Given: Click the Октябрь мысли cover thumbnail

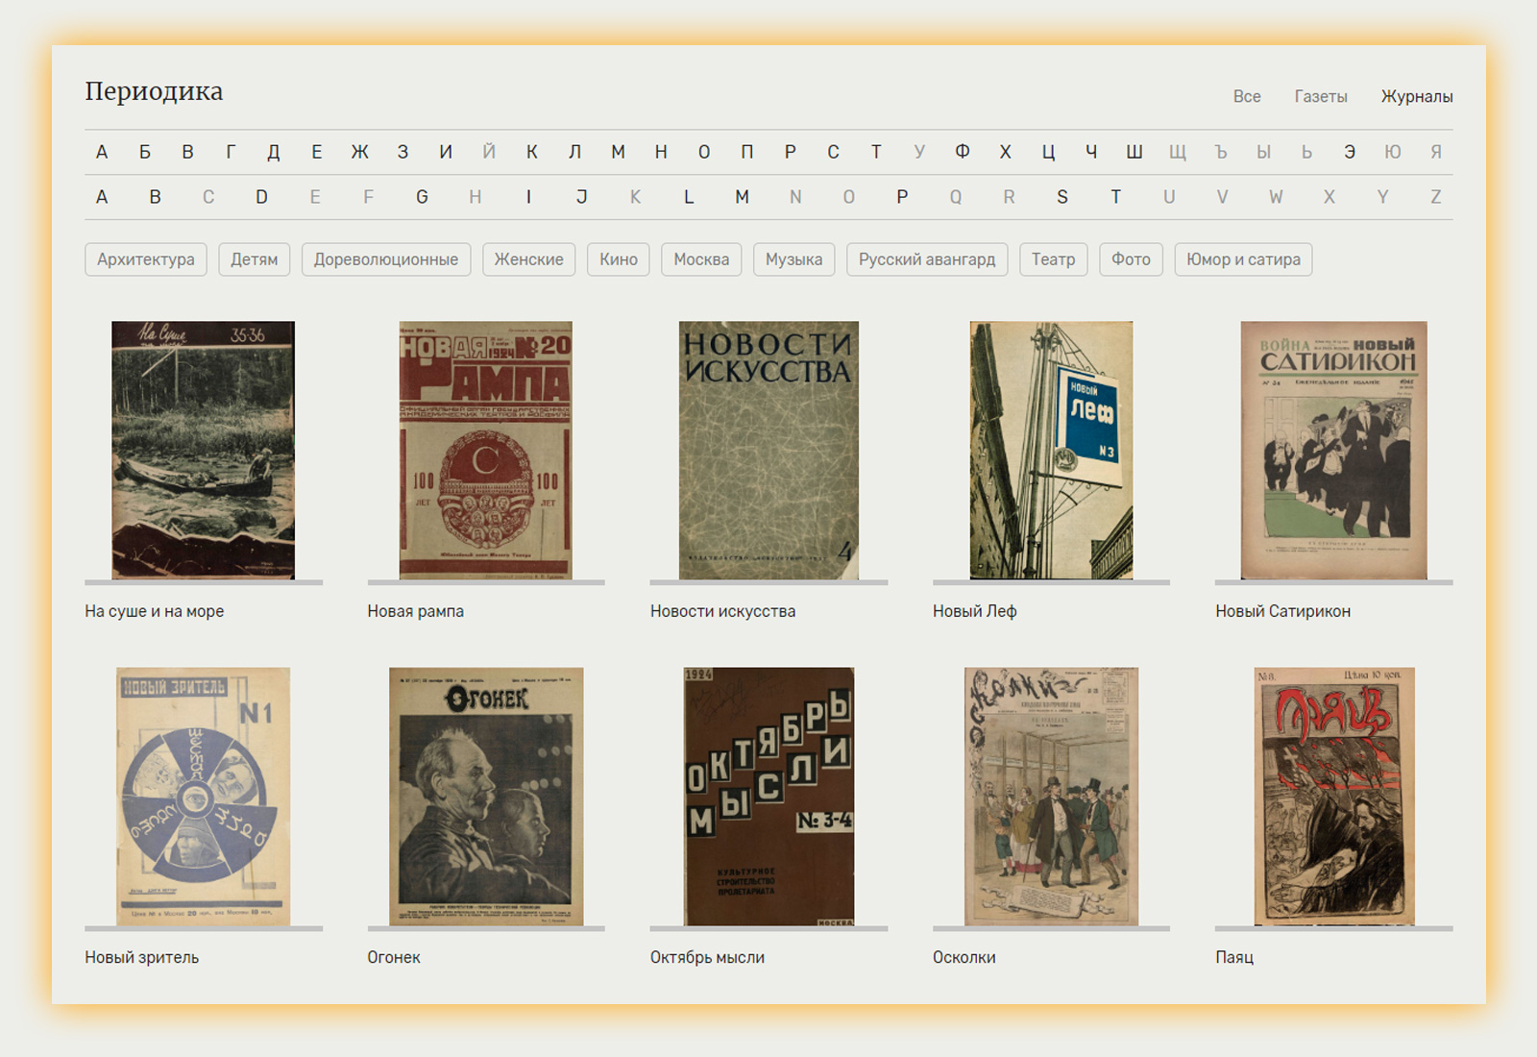Looking at the screenshot, I should pyautogui.click(x=768, y=796).
